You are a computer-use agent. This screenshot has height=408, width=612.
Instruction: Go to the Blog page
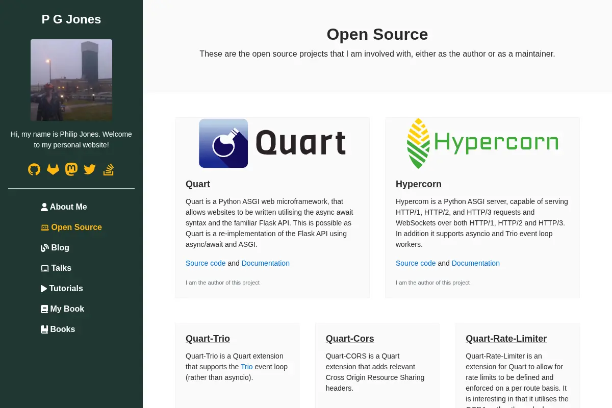55,247
